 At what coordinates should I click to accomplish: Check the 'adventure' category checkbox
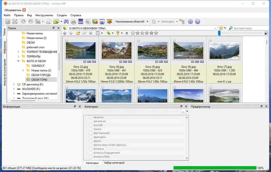click(x=90, y=121)
